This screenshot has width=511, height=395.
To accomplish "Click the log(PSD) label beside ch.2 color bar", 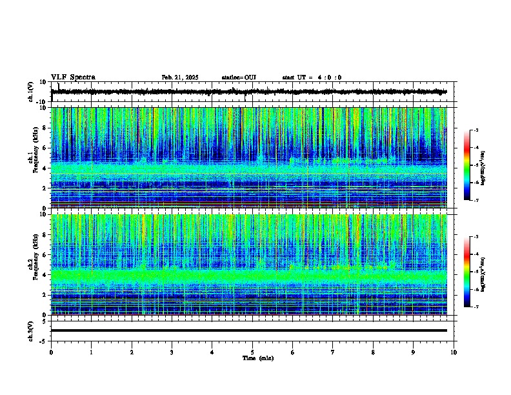I will [483, 274].
